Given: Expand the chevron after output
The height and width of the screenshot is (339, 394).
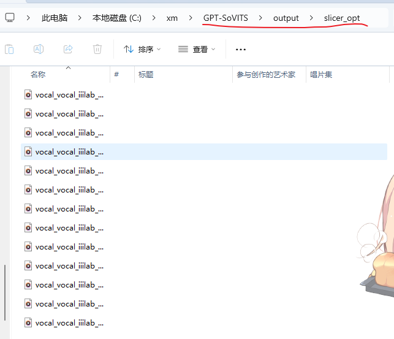Looking at the screenshot, I should [311, 18].
